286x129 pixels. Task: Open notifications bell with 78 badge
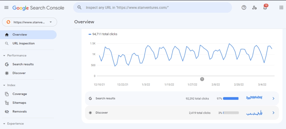(x=265, y=8)
